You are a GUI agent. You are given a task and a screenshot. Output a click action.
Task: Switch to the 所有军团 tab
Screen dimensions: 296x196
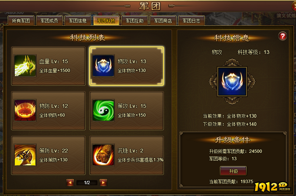coord(21,21)
